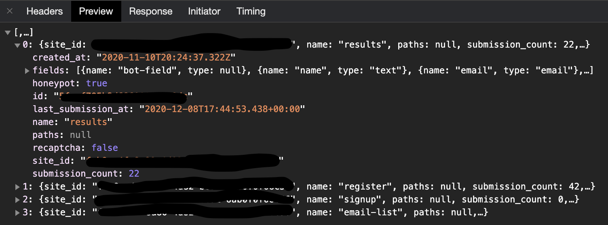
Task: Click the expanded site_id property row
Action: tap(158, 161)
